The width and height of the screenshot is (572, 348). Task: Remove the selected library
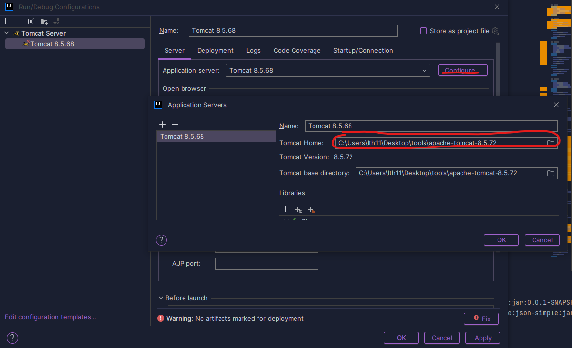pos(323,209)
